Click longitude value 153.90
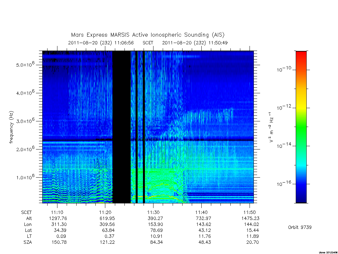The image size is (338, 254). 155,225
